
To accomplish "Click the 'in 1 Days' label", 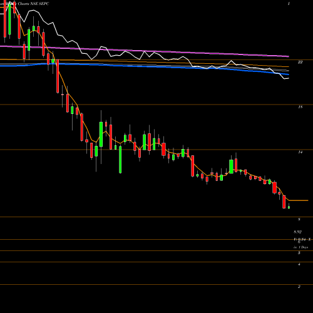I will [300, 247].
